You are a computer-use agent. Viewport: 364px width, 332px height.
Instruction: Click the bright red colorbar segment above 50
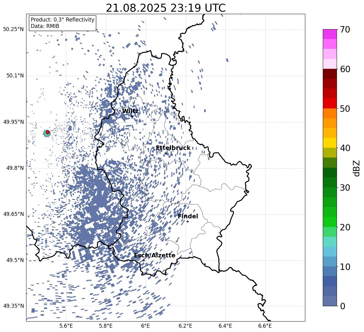[330, 104]
